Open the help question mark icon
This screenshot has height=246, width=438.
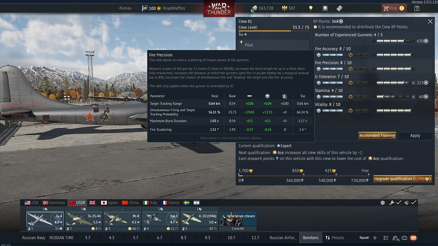click(x=417, y=8)
